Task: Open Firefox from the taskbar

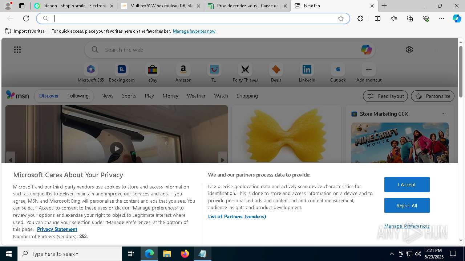Action: click(185, 254)
